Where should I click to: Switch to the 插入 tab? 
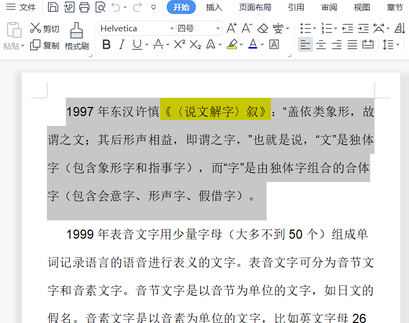point(214,8)
